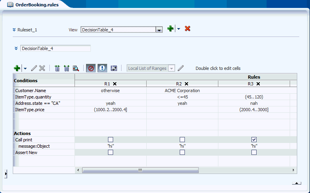Viewport: 310px width, 193px height.
Task: Remove rule R1 with its X icon
Action: [115, 84]
